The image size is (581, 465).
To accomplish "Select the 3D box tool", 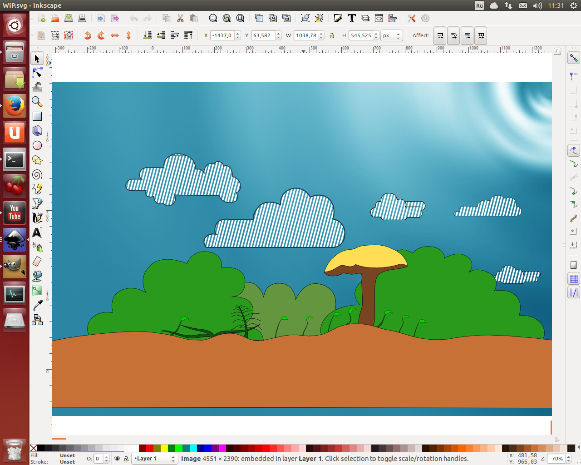I will [37, 131].
